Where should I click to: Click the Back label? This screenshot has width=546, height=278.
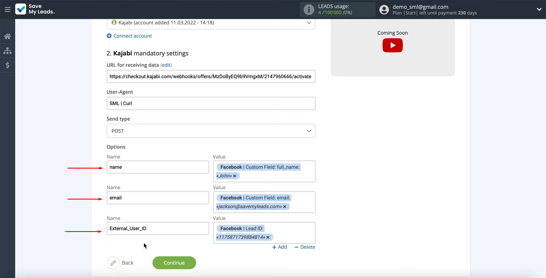point(127,263)
